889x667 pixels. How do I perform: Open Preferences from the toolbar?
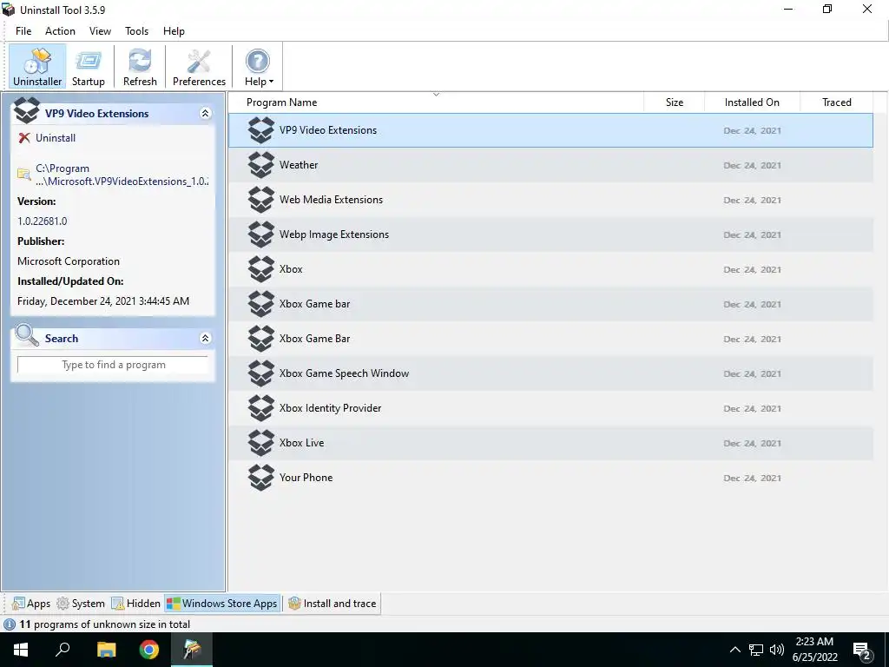coord(199,66)
